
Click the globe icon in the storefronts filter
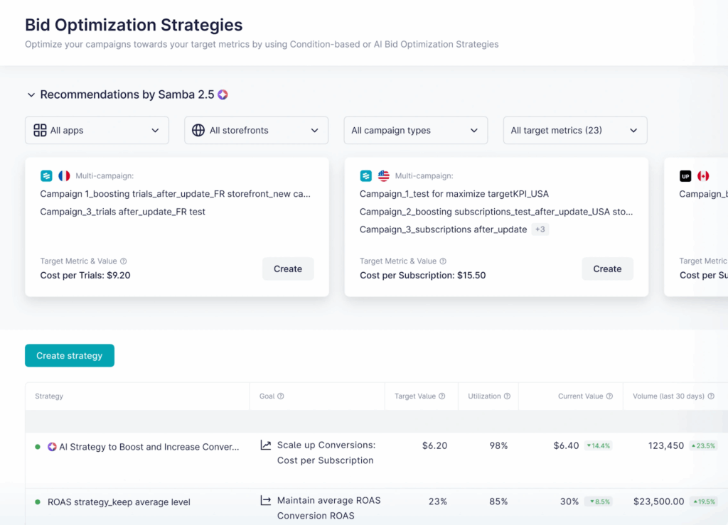pyautogui.click(x=198, y=130)
